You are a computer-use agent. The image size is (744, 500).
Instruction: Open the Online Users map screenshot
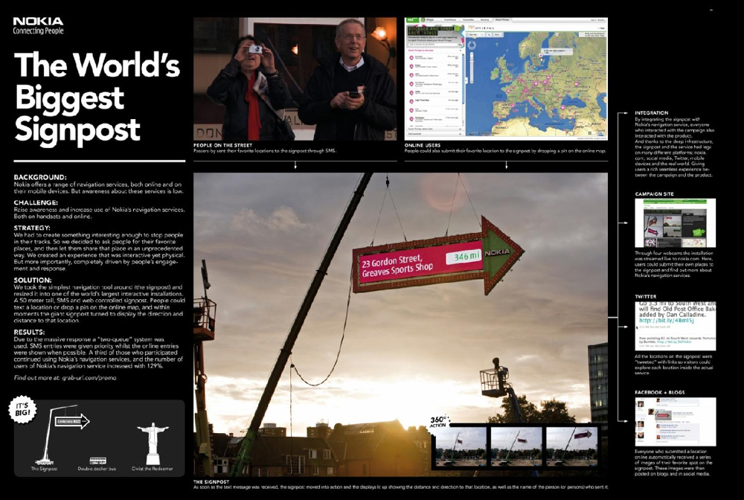coord(506,79)
